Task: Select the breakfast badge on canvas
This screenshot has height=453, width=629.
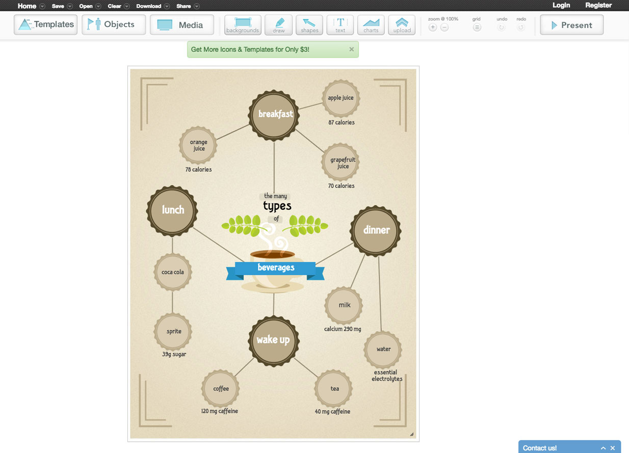Action: pos(274,115)
